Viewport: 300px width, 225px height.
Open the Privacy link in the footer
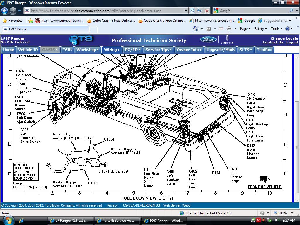click(x=112, y=205)
